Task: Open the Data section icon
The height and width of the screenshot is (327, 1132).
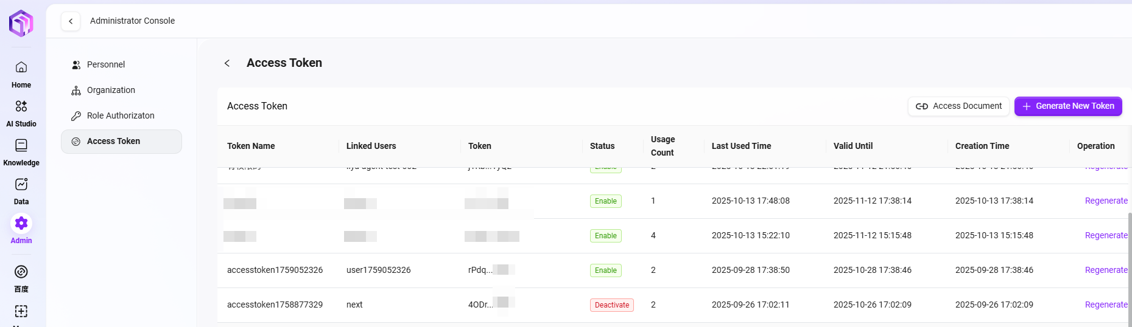Action: 21,184
